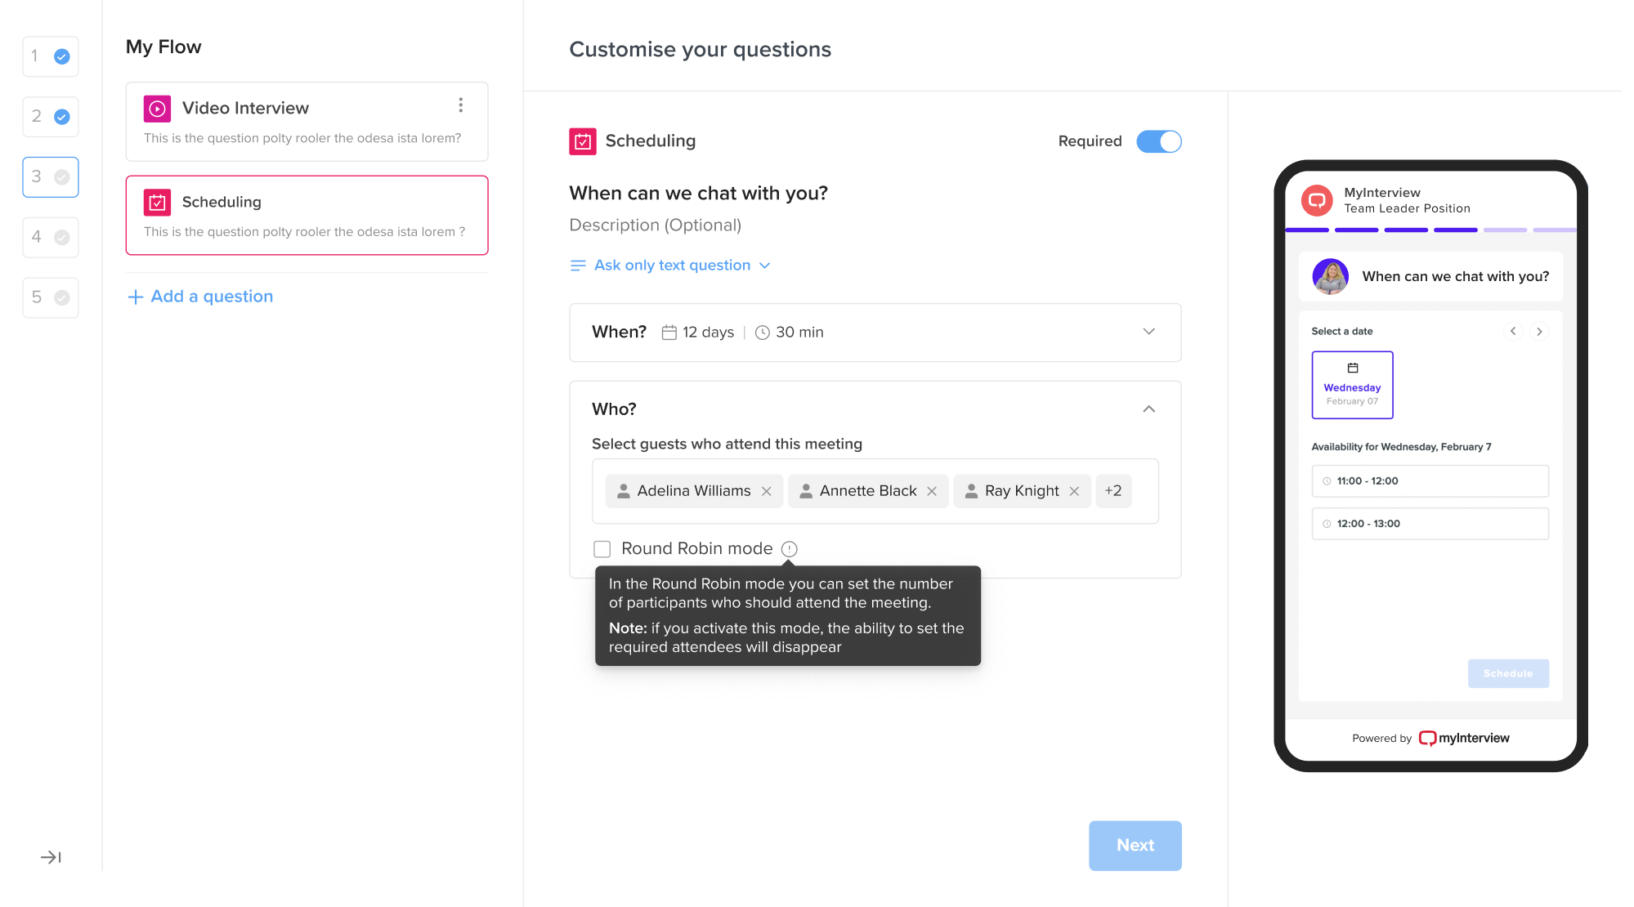Expand the sidebar with the arrow icon
The height and width of the screenshot is (907, 1634).
pyautogui.click(x=51, y=857)
